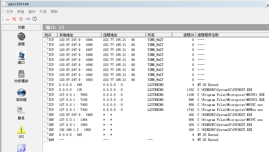The width and height of the screenshot is (269, 152).
Task: Select UDP local address 127.0.0.1 : 1900
Action: coord(73,125)
